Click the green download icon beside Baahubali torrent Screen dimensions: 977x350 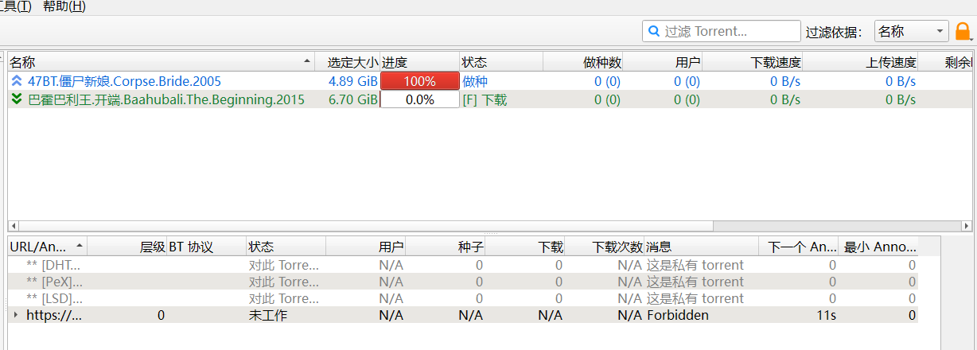click(17, 99)
